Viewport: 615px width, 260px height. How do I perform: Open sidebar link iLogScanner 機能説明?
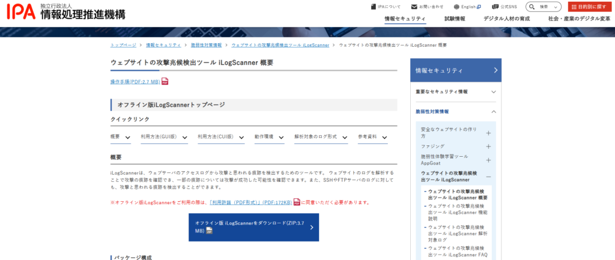point(458,212)
